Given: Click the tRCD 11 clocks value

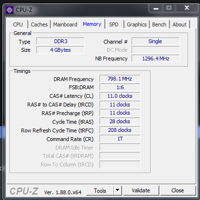Looking at the screenshot, I should click(120, 105).
